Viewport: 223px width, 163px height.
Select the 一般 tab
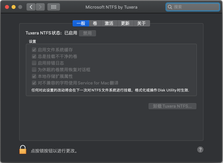[81, 23]
